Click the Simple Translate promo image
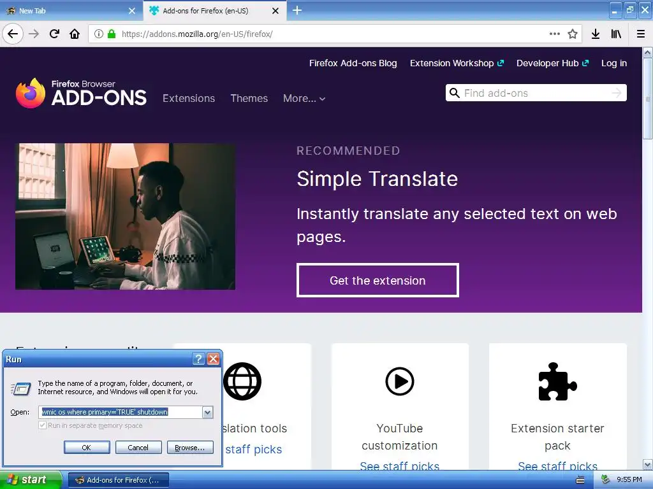 [126, 216]
